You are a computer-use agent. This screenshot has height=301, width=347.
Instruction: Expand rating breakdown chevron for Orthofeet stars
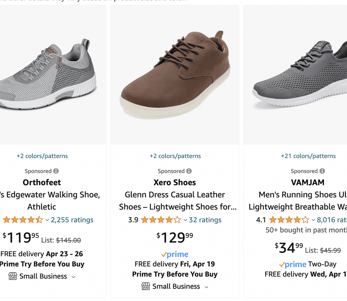point(47,220)
